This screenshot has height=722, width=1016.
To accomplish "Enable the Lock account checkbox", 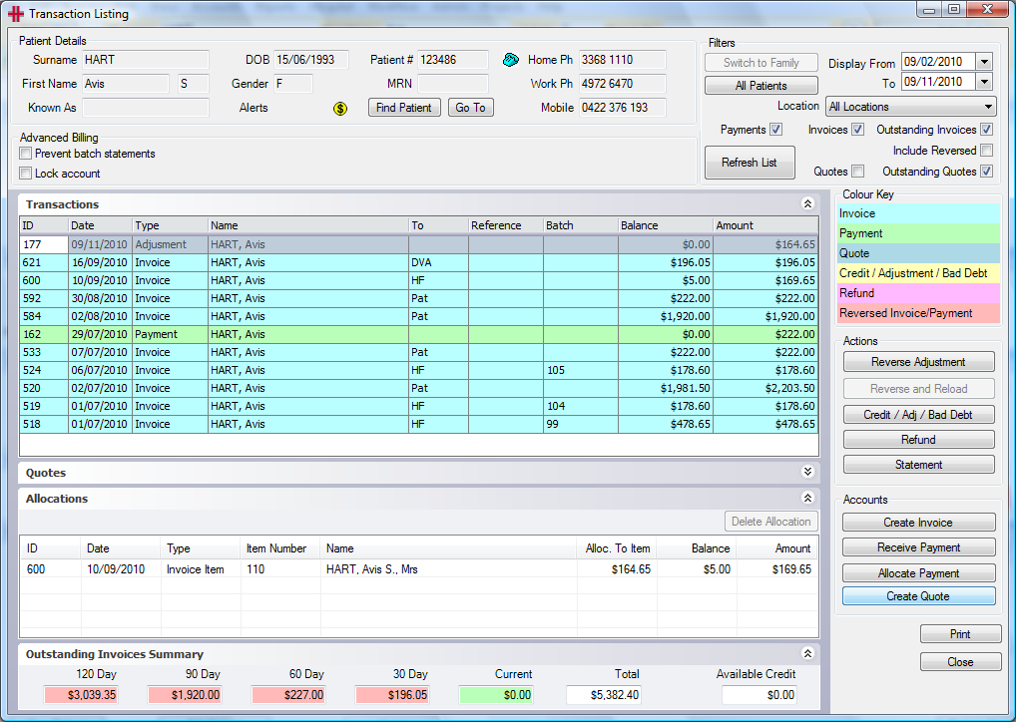I will [x=26, y=173].
